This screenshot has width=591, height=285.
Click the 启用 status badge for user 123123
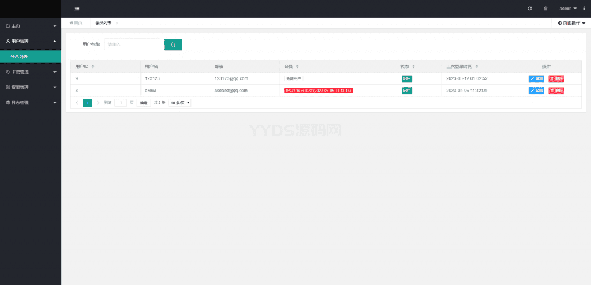[x=407, y=79]
